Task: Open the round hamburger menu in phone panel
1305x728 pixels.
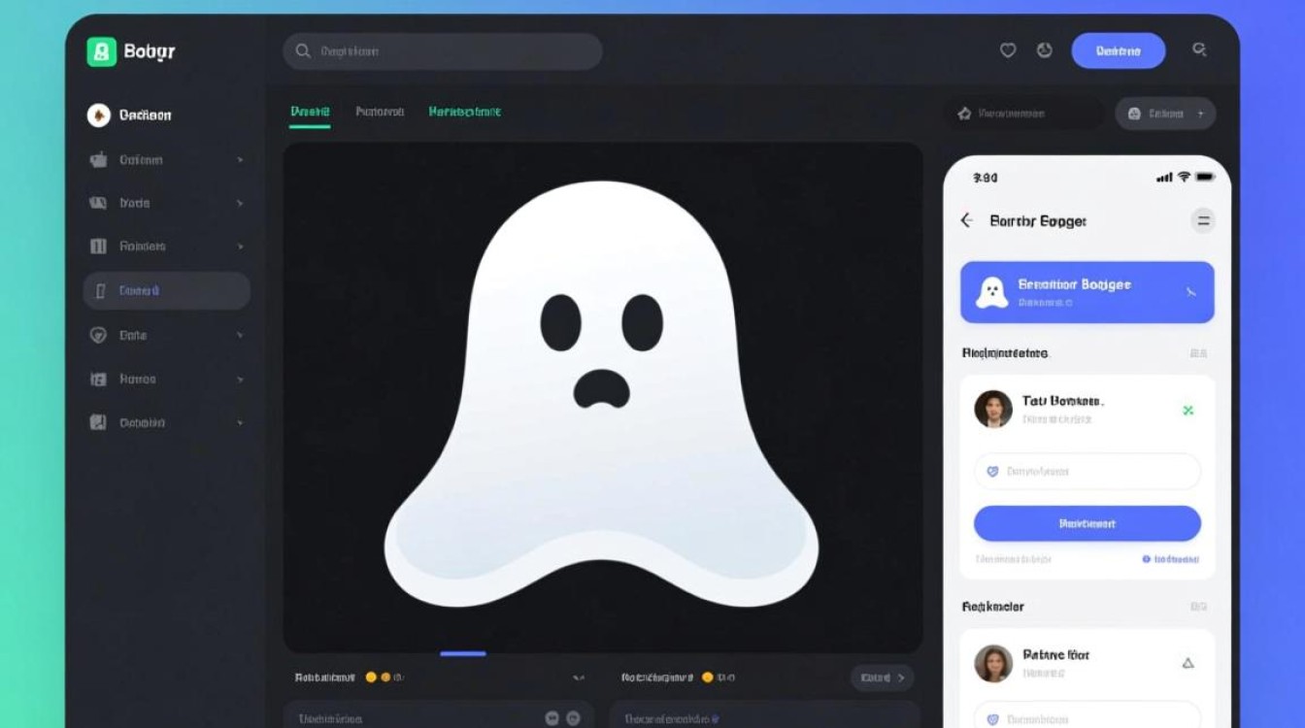Action: click(x=1203, y=221)
